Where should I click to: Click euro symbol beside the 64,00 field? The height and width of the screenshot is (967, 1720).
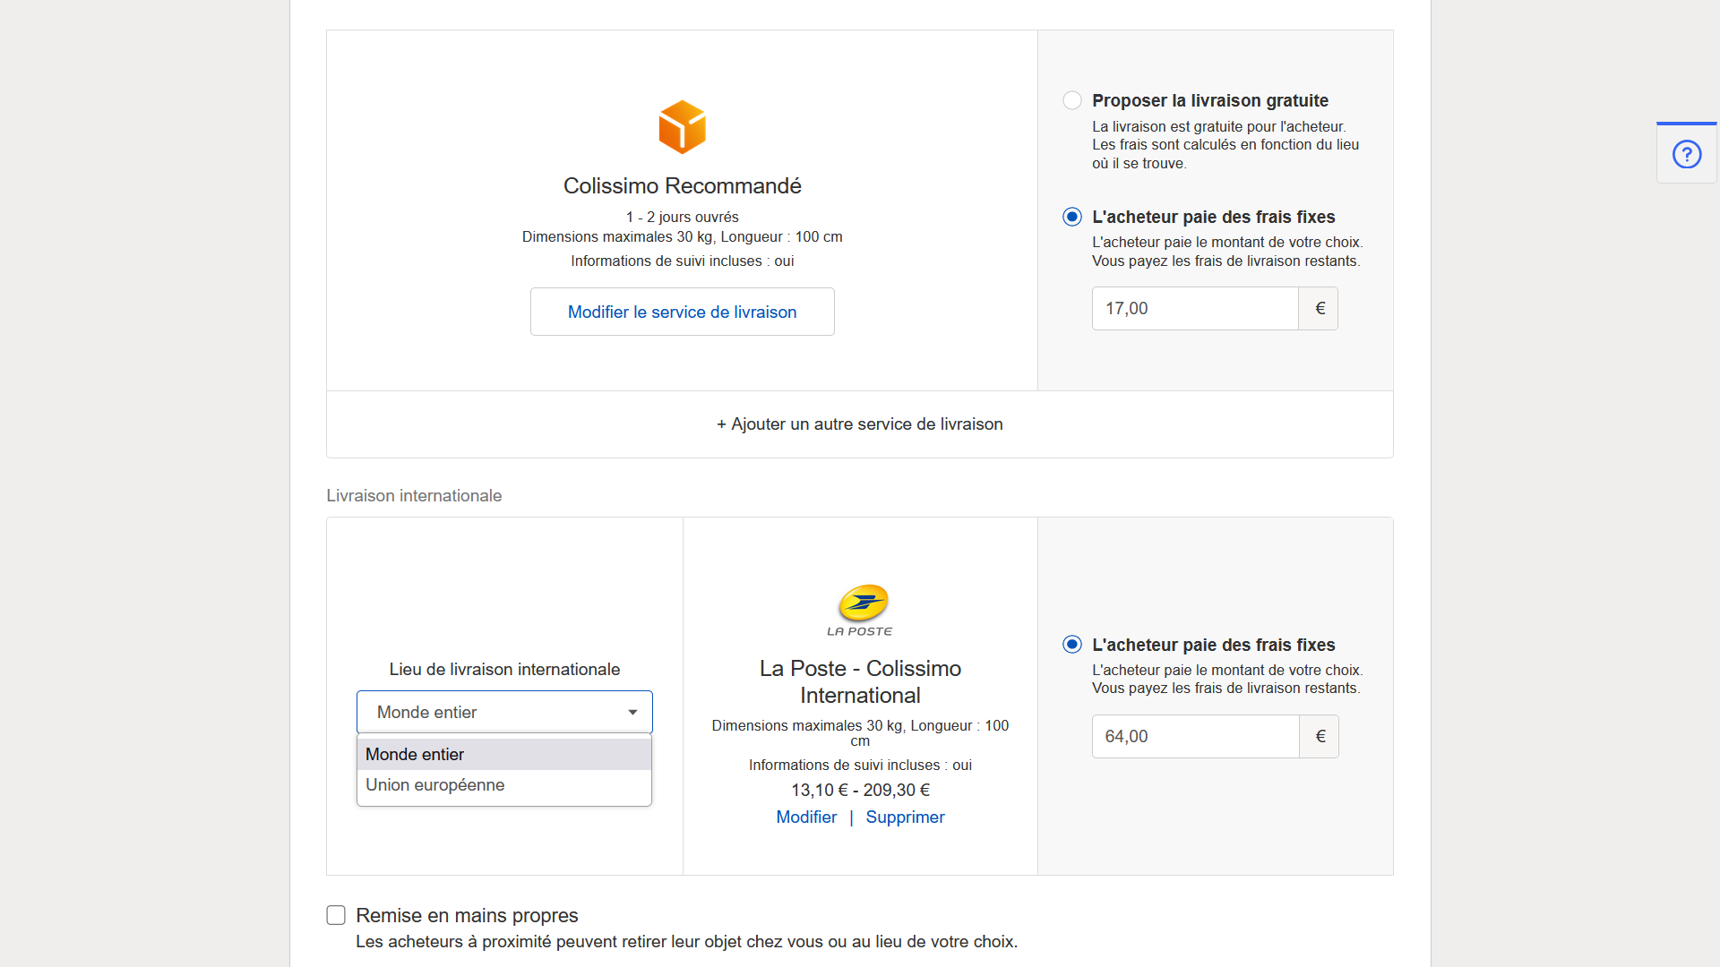(1320, 737)
